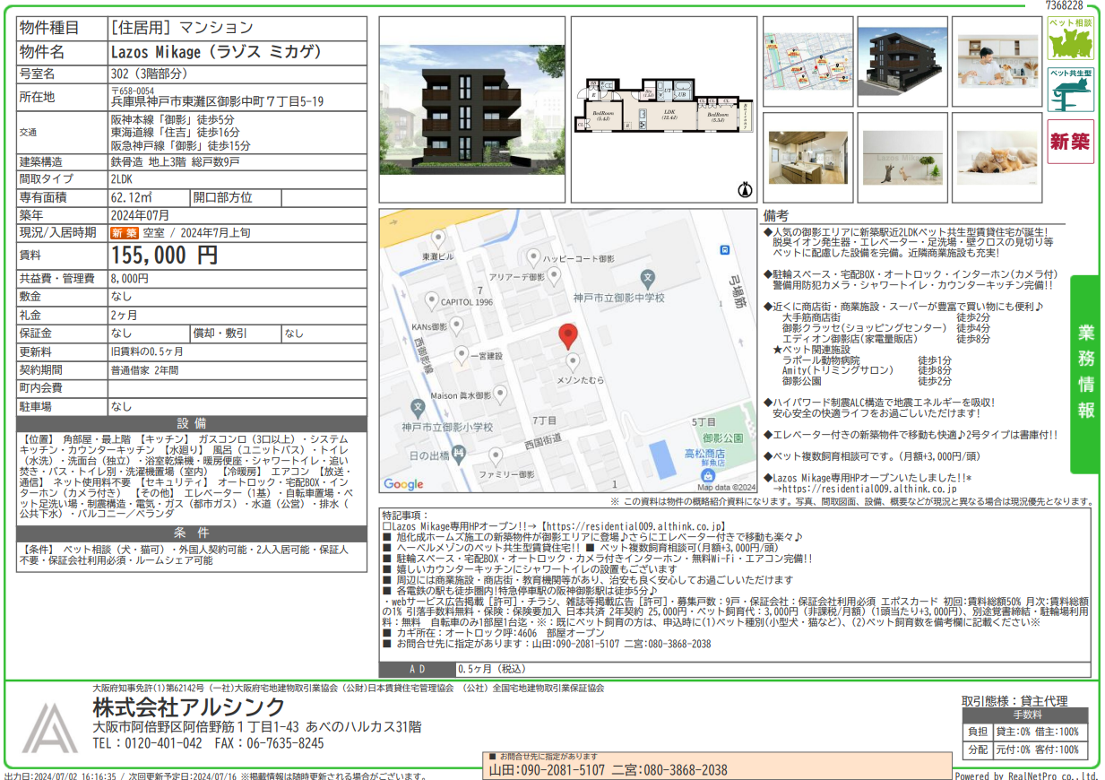This screenshot has height=780, width=1105.
Task: Click the Map data ©2024 attribution
Action: click(726, 487)
